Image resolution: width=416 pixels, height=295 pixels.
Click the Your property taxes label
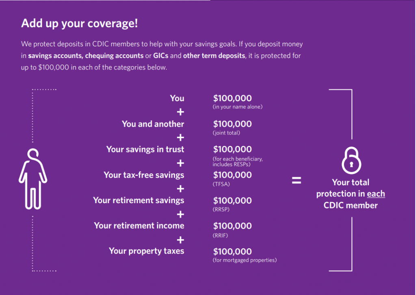[146, 251]
